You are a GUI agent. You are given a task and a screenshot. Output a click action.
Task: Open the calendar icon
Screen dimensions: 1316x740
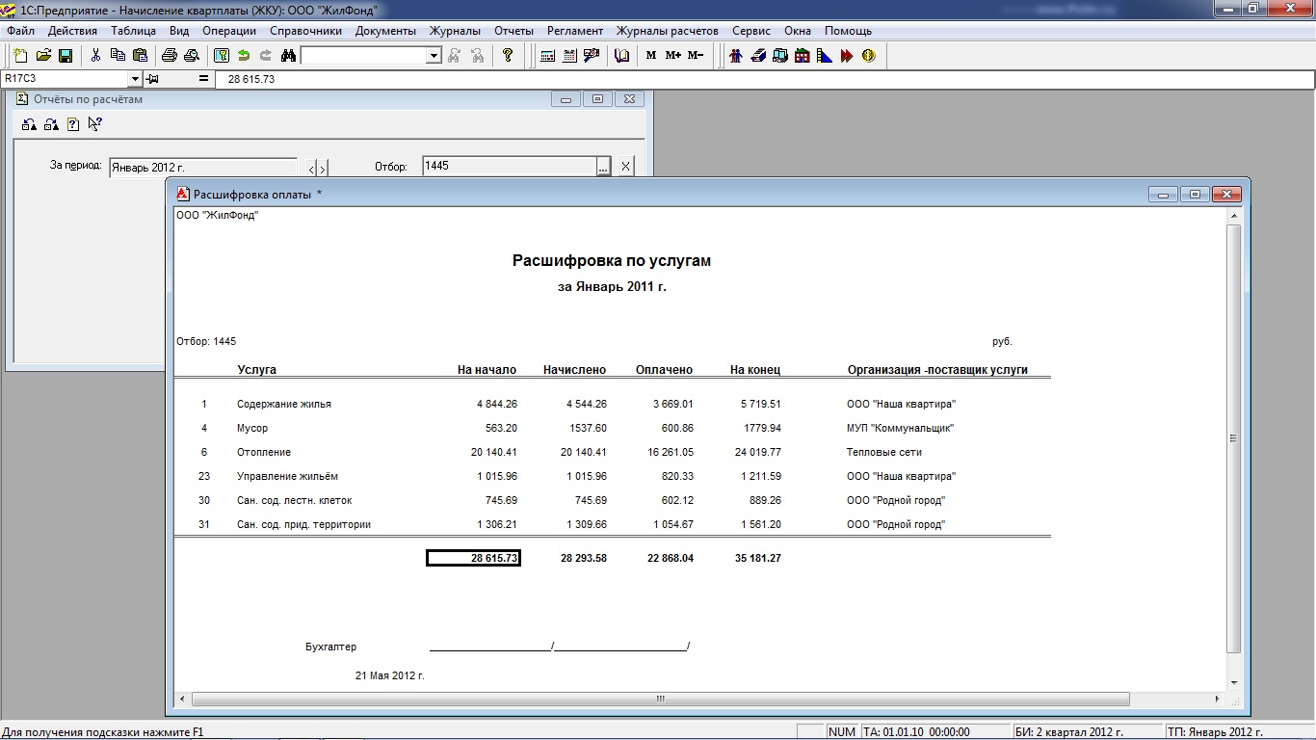[x=569, y=56]
